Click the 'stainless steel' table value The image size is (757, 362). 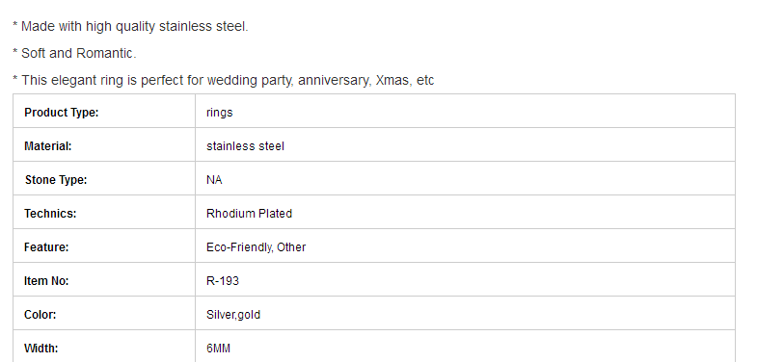[245, 146]
